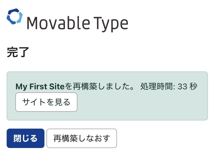Click the 処理時間 label
The height and width of the screenshot is (160, 213).
[x=157, y=87]
